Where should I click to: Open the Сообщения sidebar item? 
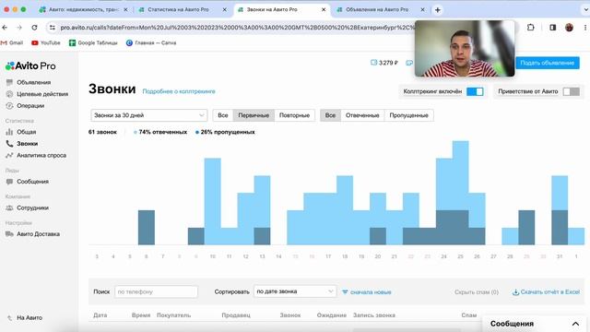pos(32,182)
